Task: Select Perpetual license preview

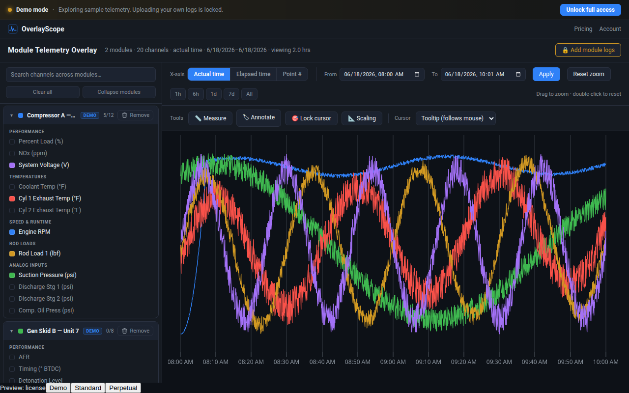Action: coord(123,388)
